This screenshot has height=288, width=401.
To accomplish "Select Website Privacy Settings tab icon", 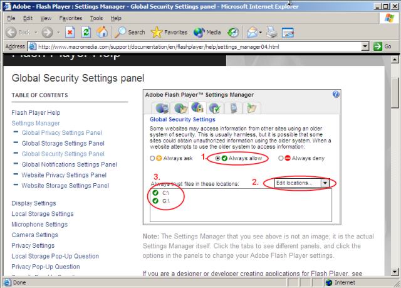I will (234, 108).
